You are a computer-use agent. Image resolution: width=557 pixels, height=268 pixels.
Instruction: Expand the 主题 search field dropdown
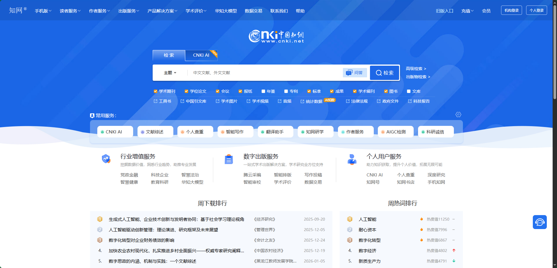[x=170, y=73]
